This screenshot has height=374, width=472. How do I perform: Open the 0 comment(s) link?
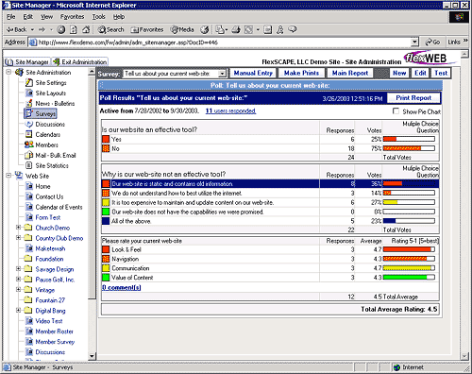(122, 287)
